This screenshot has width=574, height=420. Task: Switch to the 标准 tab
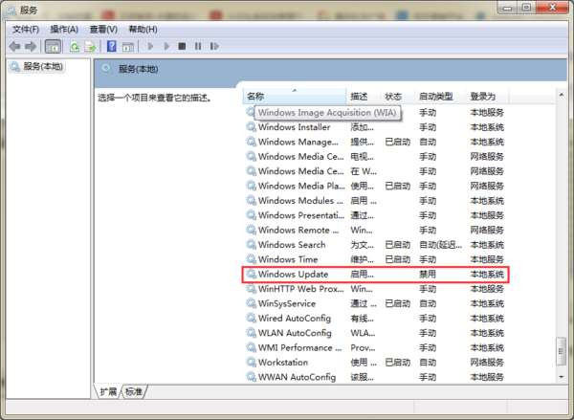tap(134, 392)
